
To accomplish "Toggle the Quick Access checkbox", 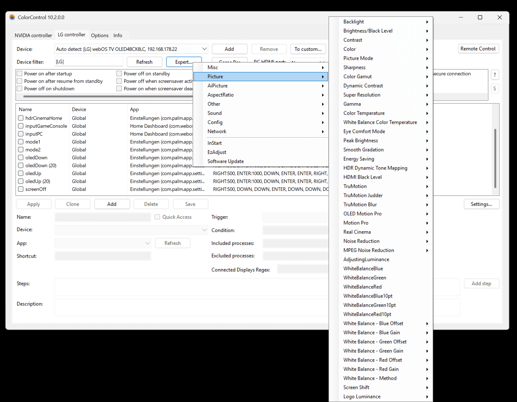I will [157, 217].
